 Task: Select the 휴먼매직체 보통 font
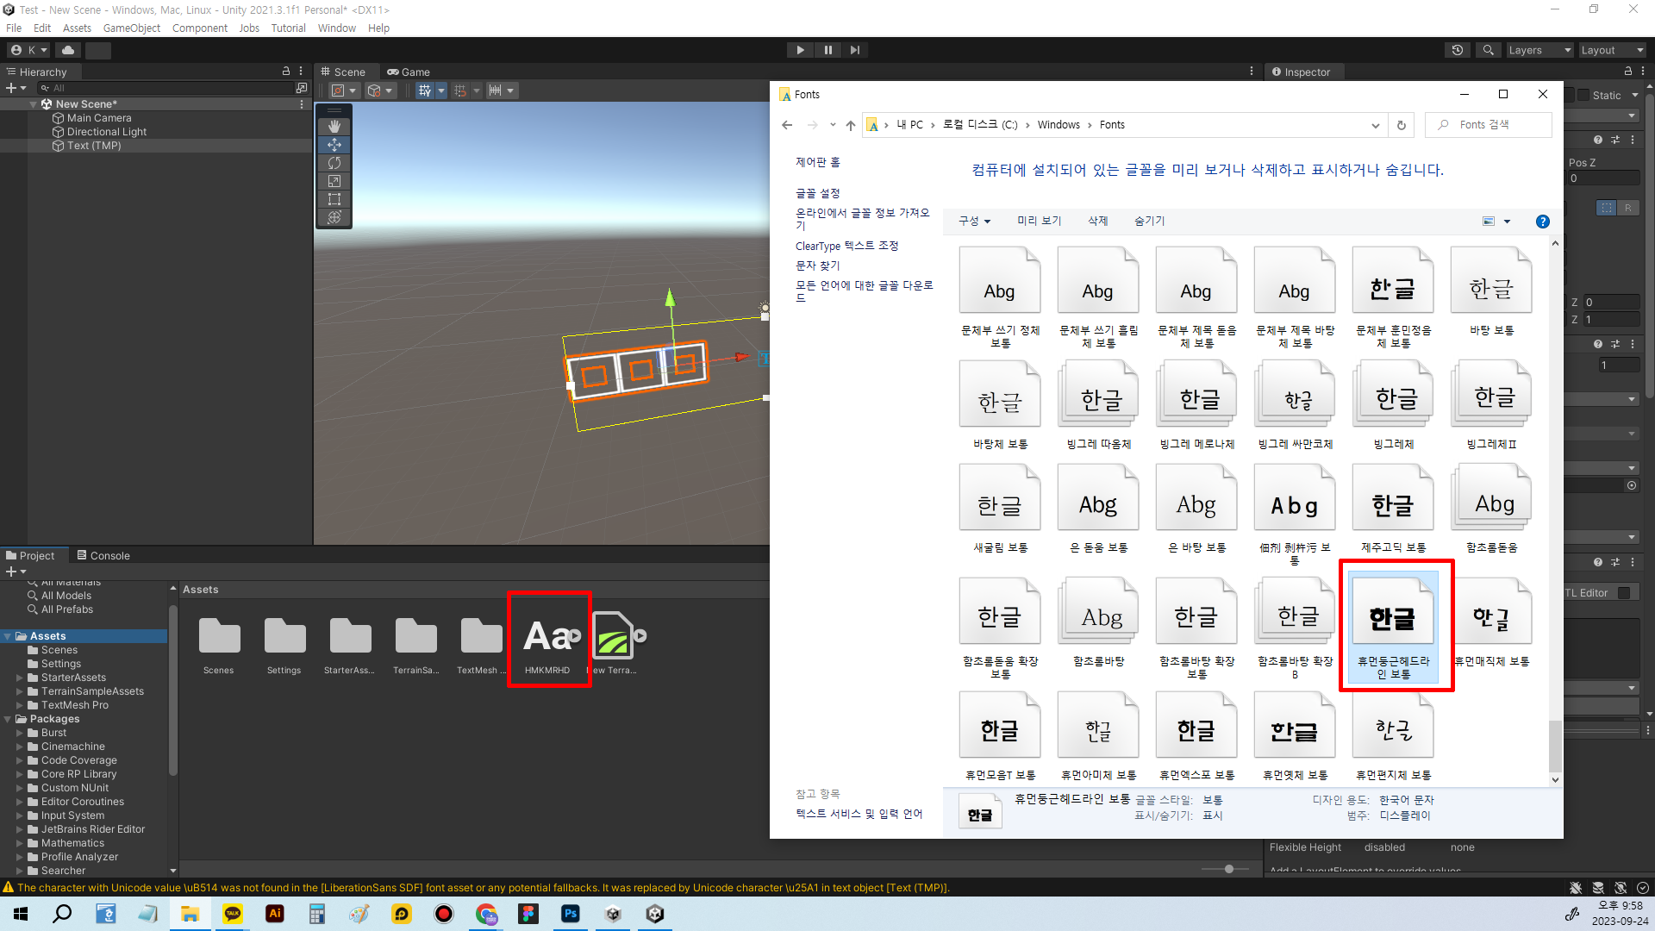coord(1491,622)
